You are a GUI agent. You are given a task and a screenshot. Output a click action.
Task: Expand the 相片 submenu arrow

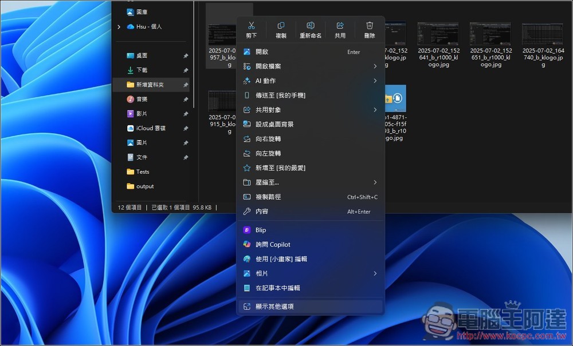[x=375, y=273]
